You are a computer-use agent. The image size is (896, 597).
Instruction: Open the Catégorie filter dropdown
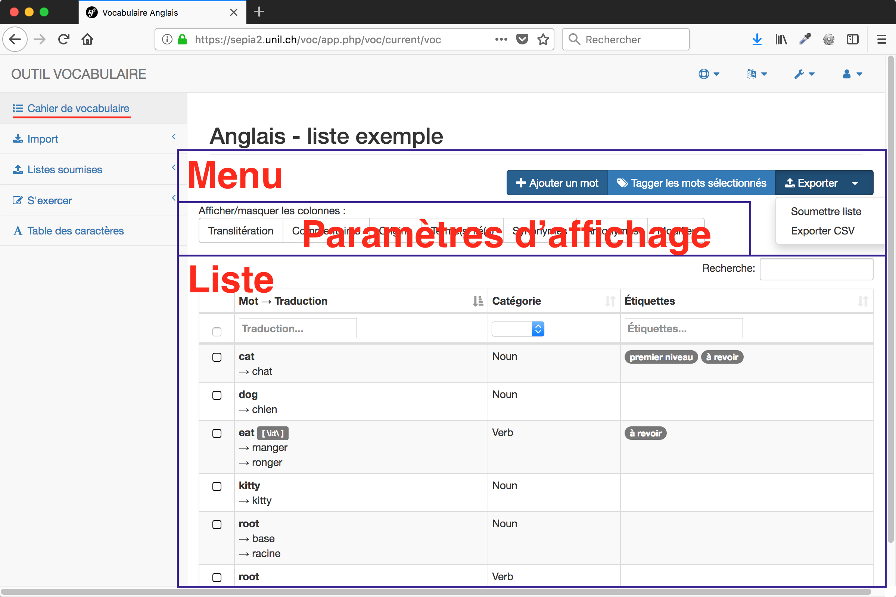(x=518, y=329)
